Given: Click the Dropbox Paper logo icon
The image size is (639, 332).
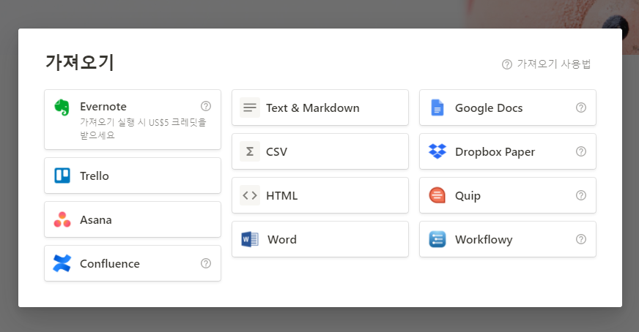Looking at the screenshot, I should click(x=437, y=151).
